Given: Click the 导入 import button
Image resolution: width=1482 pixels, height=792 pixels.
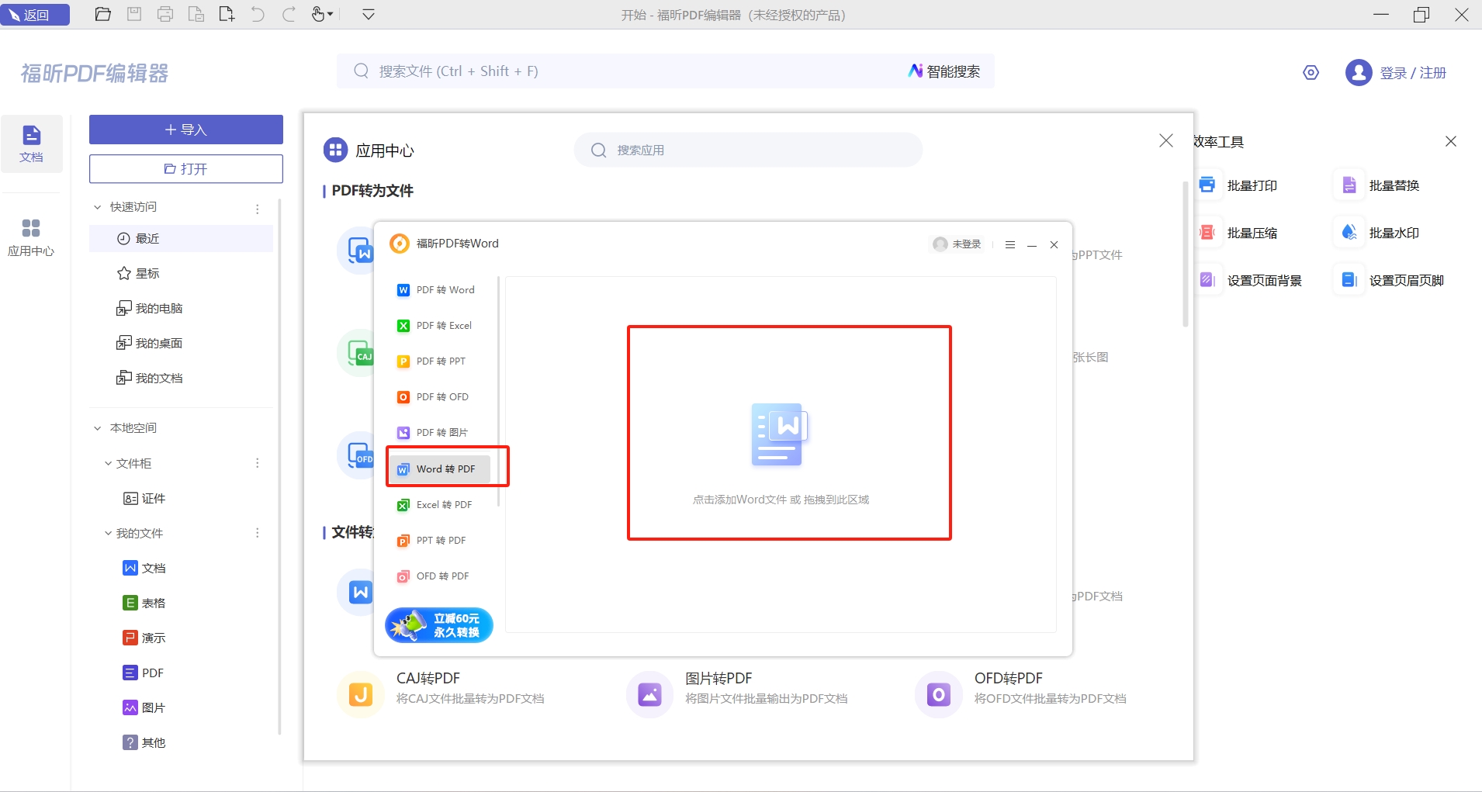Looking at the screenshot, I should [186, 130].
